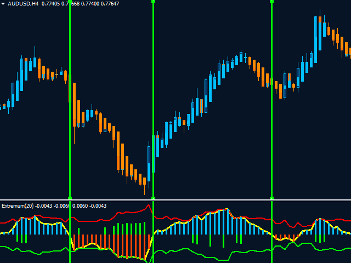Click the Extremum(20) indicator label
The image size is (351, 263).
(18, 206)
